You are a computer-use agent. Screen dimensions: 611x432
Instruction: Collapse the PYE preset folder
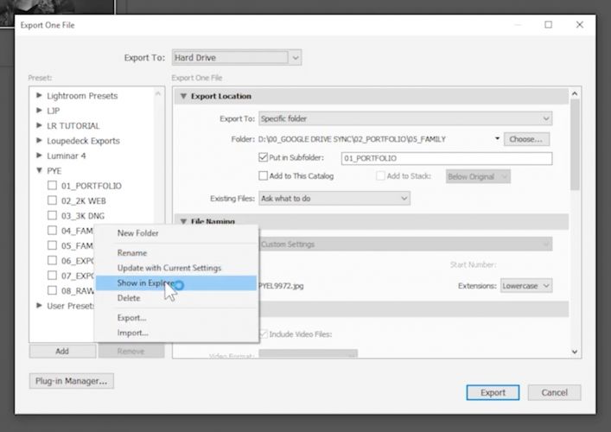[x=39, y=170]
